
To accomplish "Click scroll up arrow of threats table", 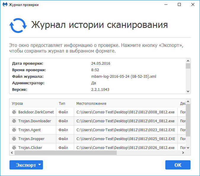I will [188, 102].
